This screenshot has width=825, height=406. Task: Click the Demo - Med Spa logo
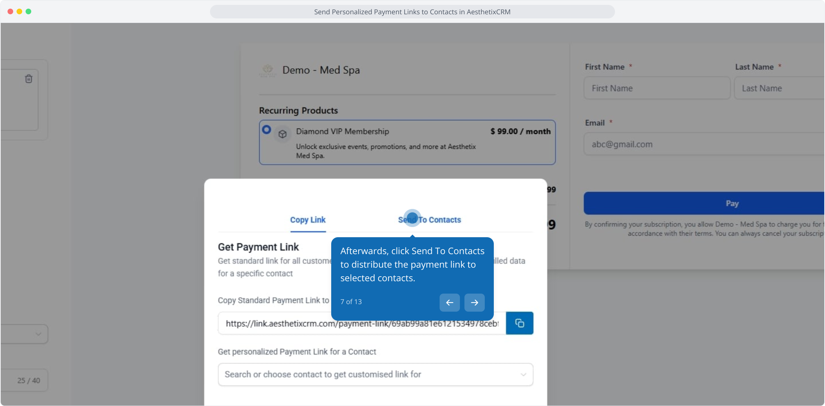pyautogui.click(x=268, y=70)
